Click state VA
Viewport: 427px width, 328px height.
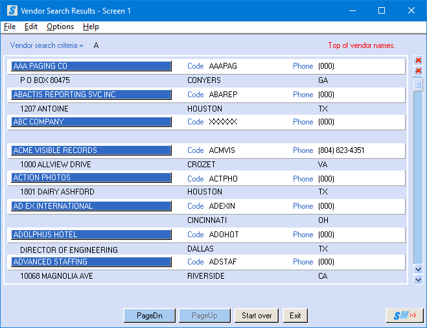[323, 165]
